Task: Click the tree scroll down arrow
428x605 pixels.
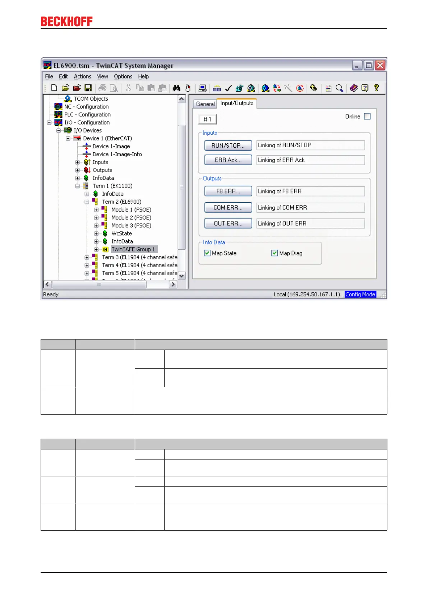Action: 181,276
